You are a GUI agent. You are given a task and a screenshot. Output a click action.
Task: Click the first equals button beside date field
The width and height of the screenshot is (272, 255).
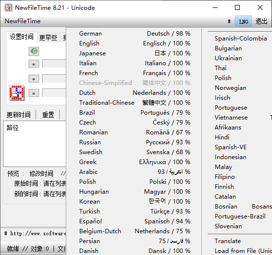coord(34,64)
